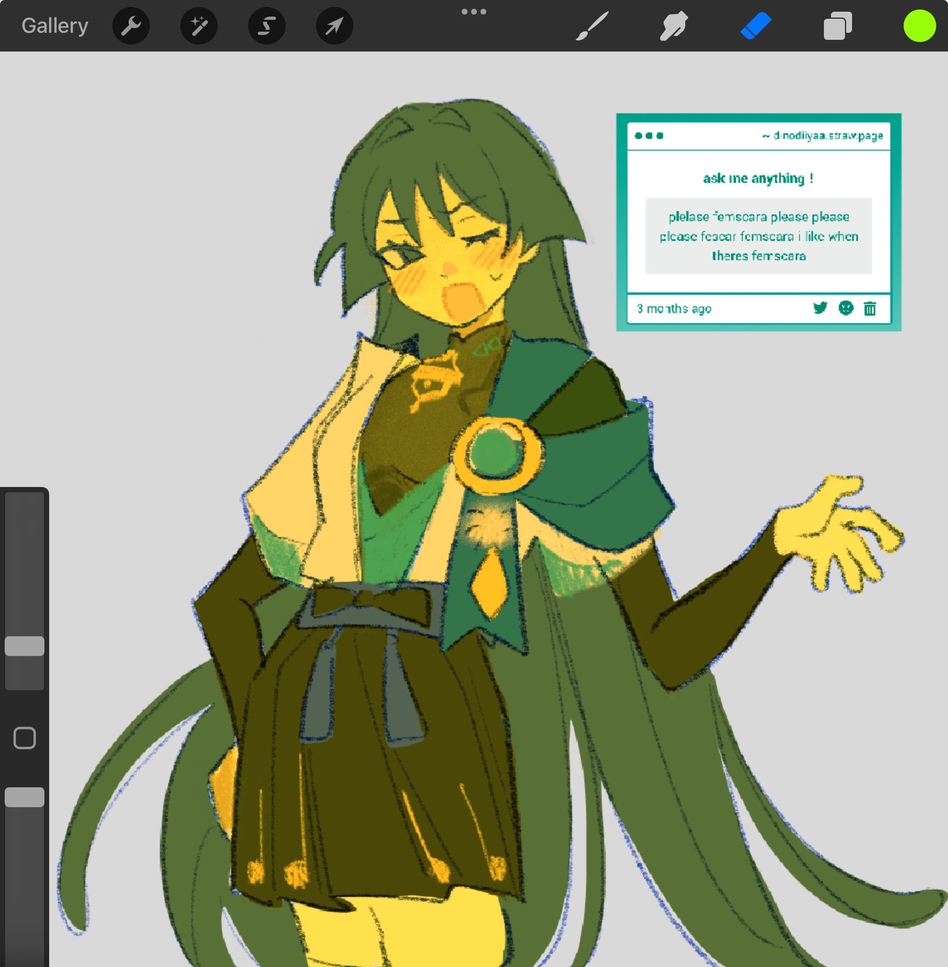Click the 'dinodiiyaa.straw.page' text
948x967 pixels.
(x=828, y=136)
